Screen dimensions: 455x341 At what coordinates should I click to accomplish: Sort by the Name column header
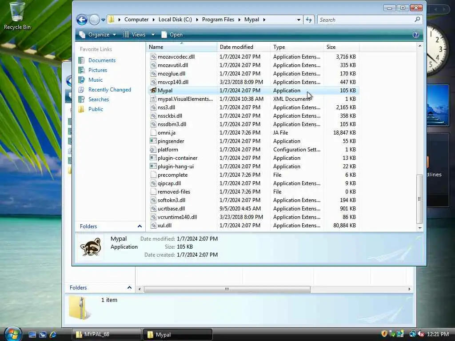(181, 47)
